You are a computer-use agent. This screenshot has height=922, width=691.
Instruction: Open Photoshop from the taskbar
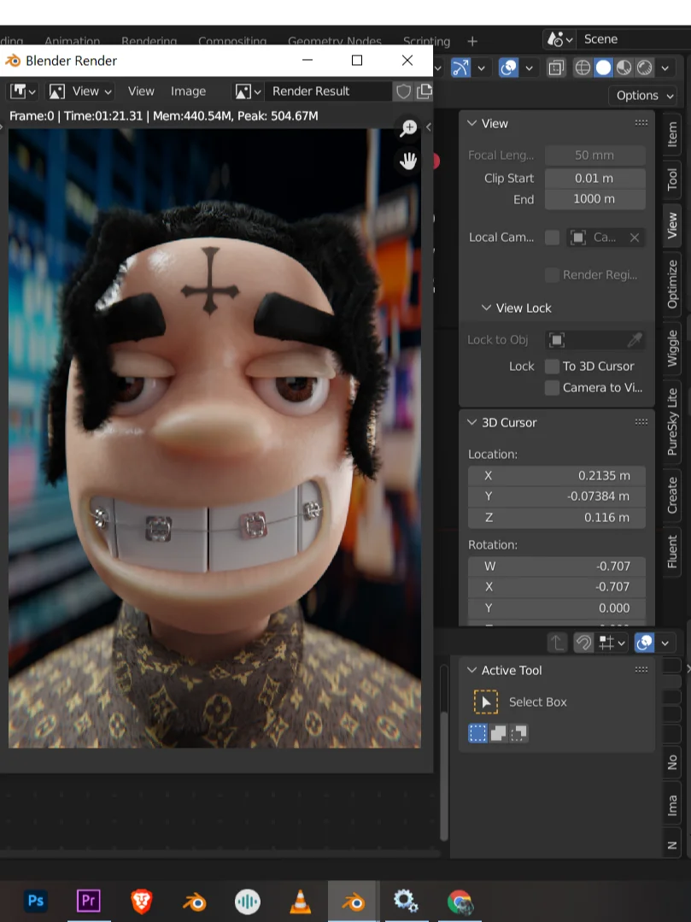point(36,901)
